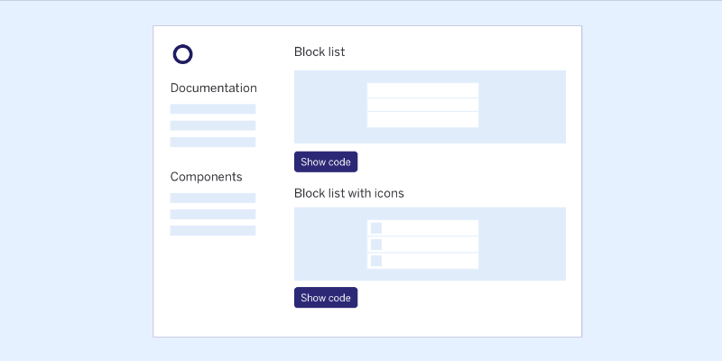
Task: Click the Block list with icons heading
Action: [348, 193]
